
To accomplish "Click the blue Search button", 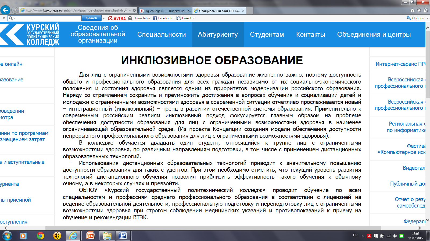I will (x=91, y=18).
